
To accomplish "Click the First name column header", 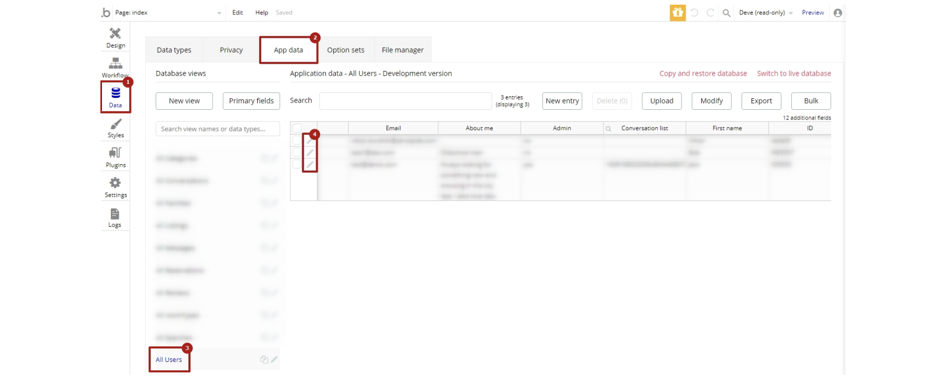I will coord(727,128).
